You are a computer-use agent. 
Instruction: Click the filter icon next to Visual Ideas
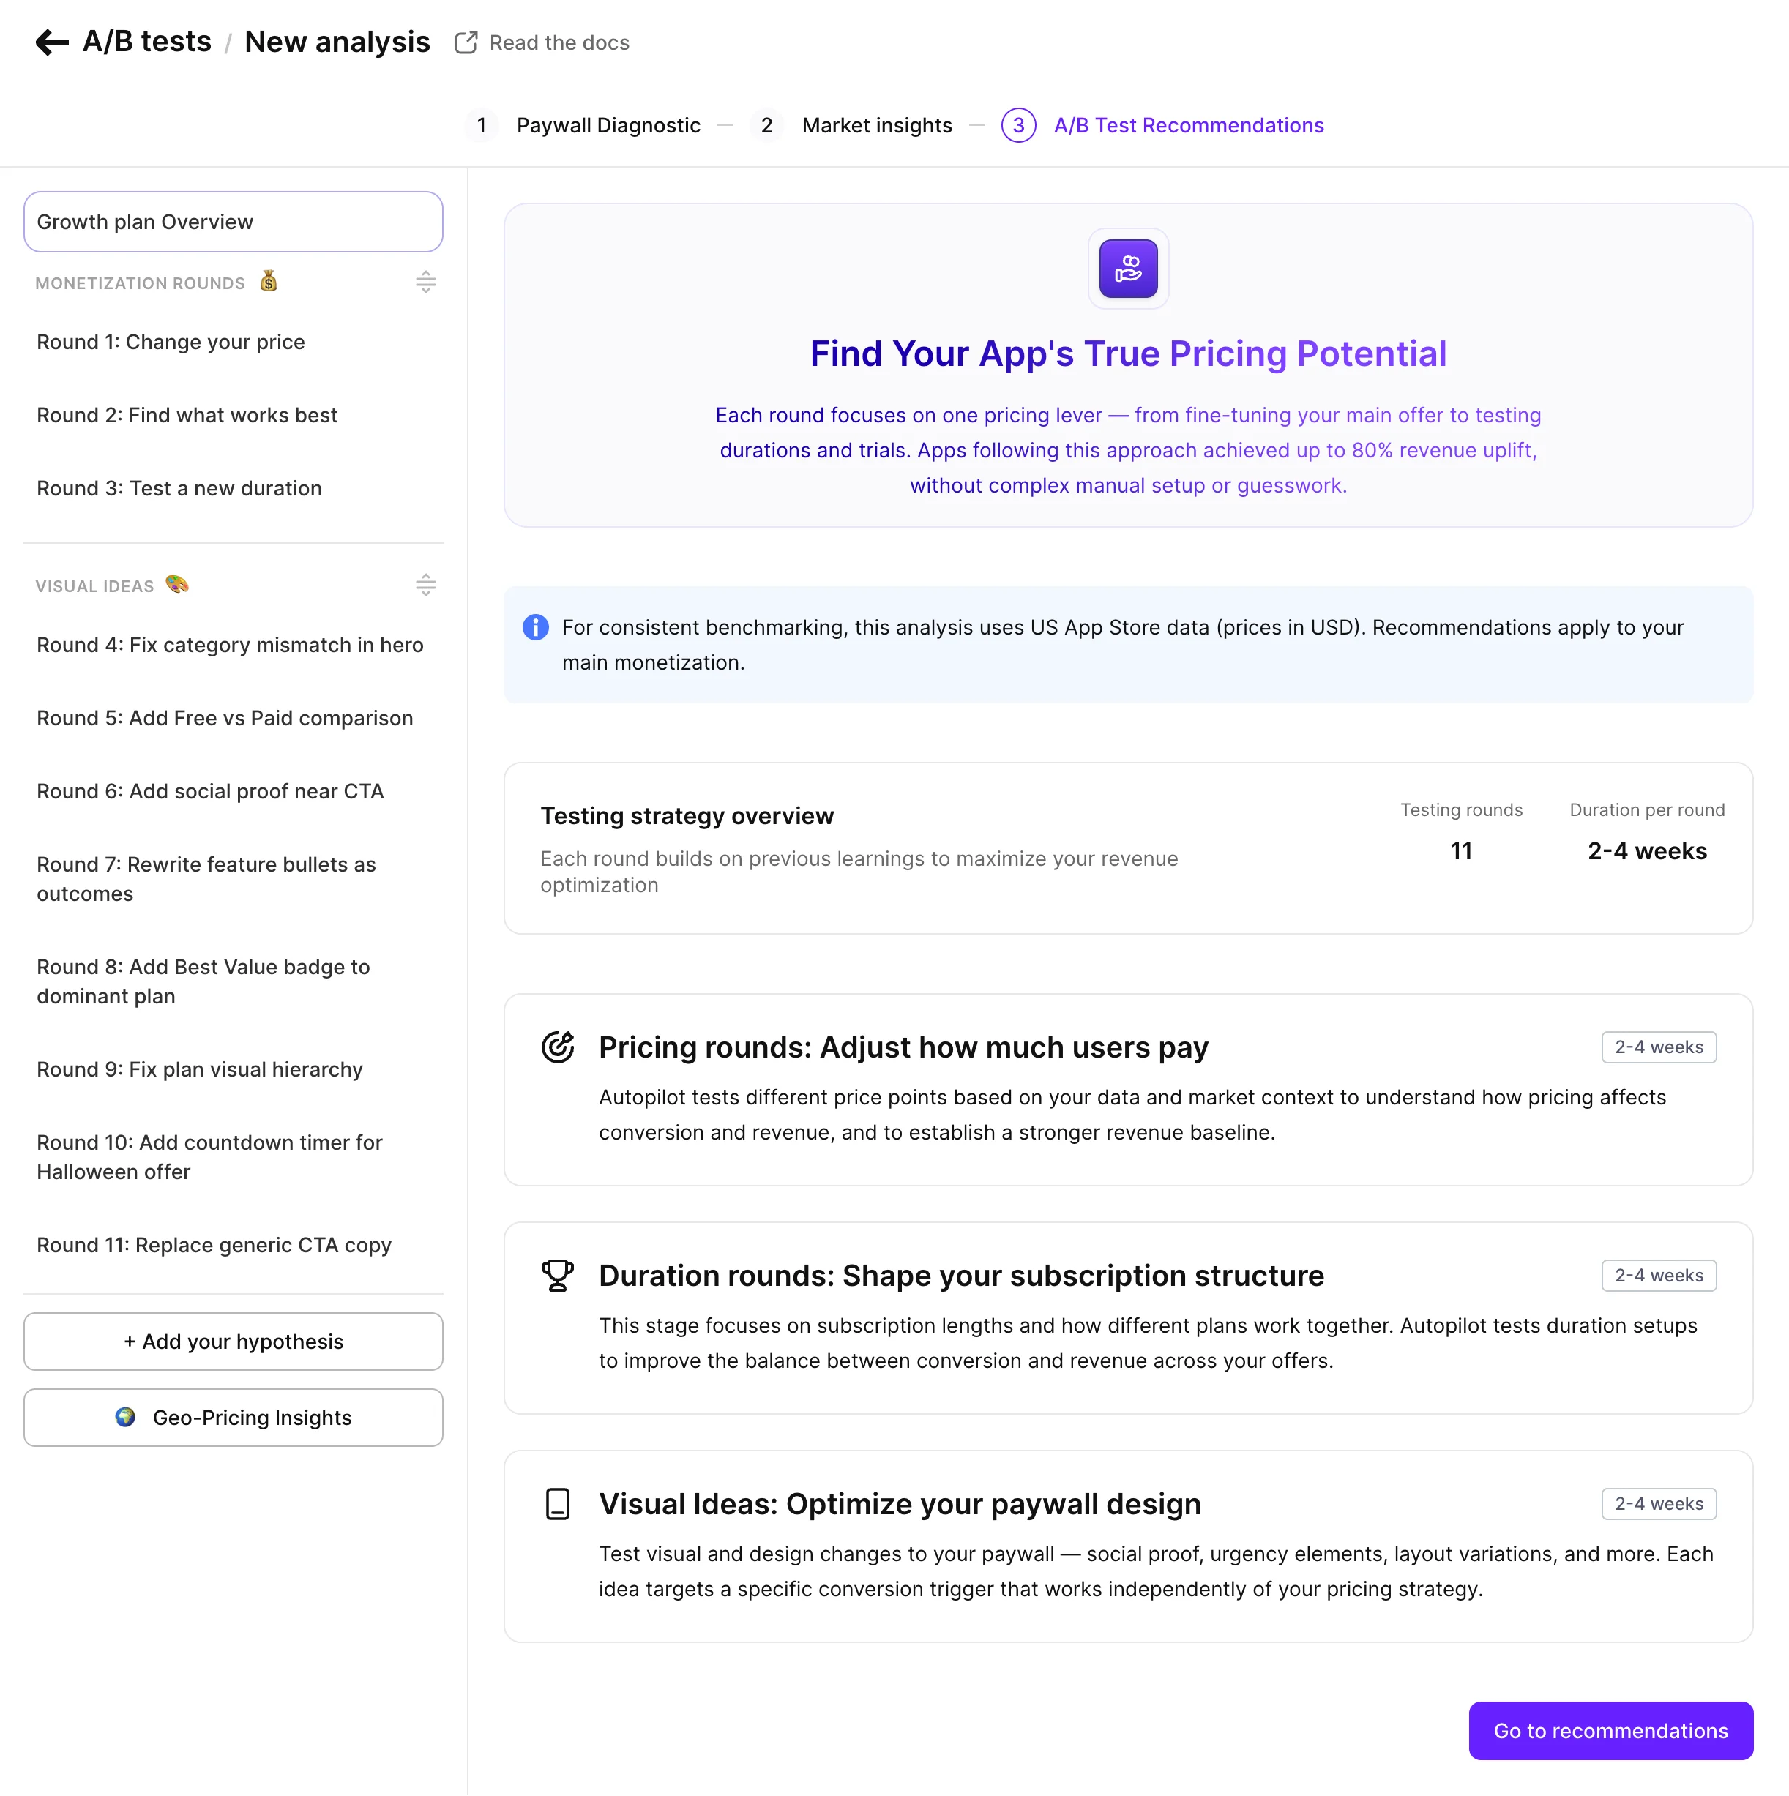pos(426,585)
